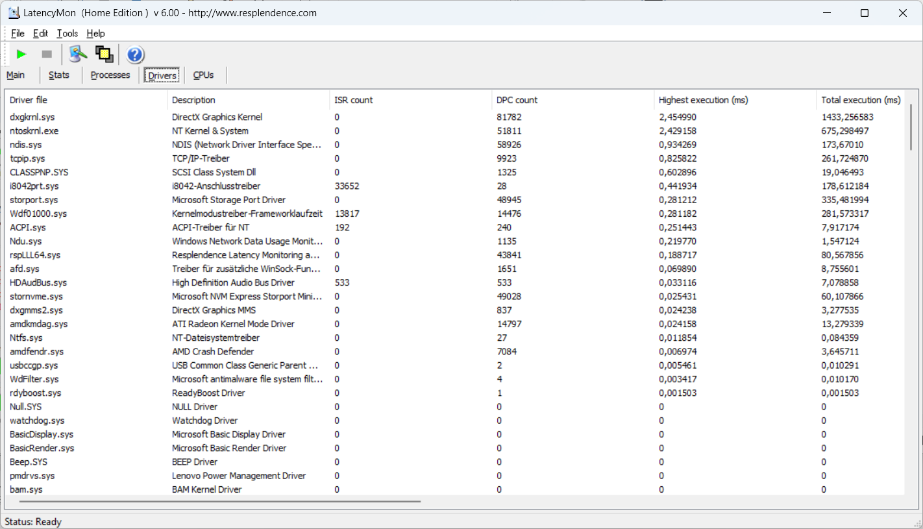
Task: Click the horizontal scrollbar at list bottom
Action: tap(221, 501)
